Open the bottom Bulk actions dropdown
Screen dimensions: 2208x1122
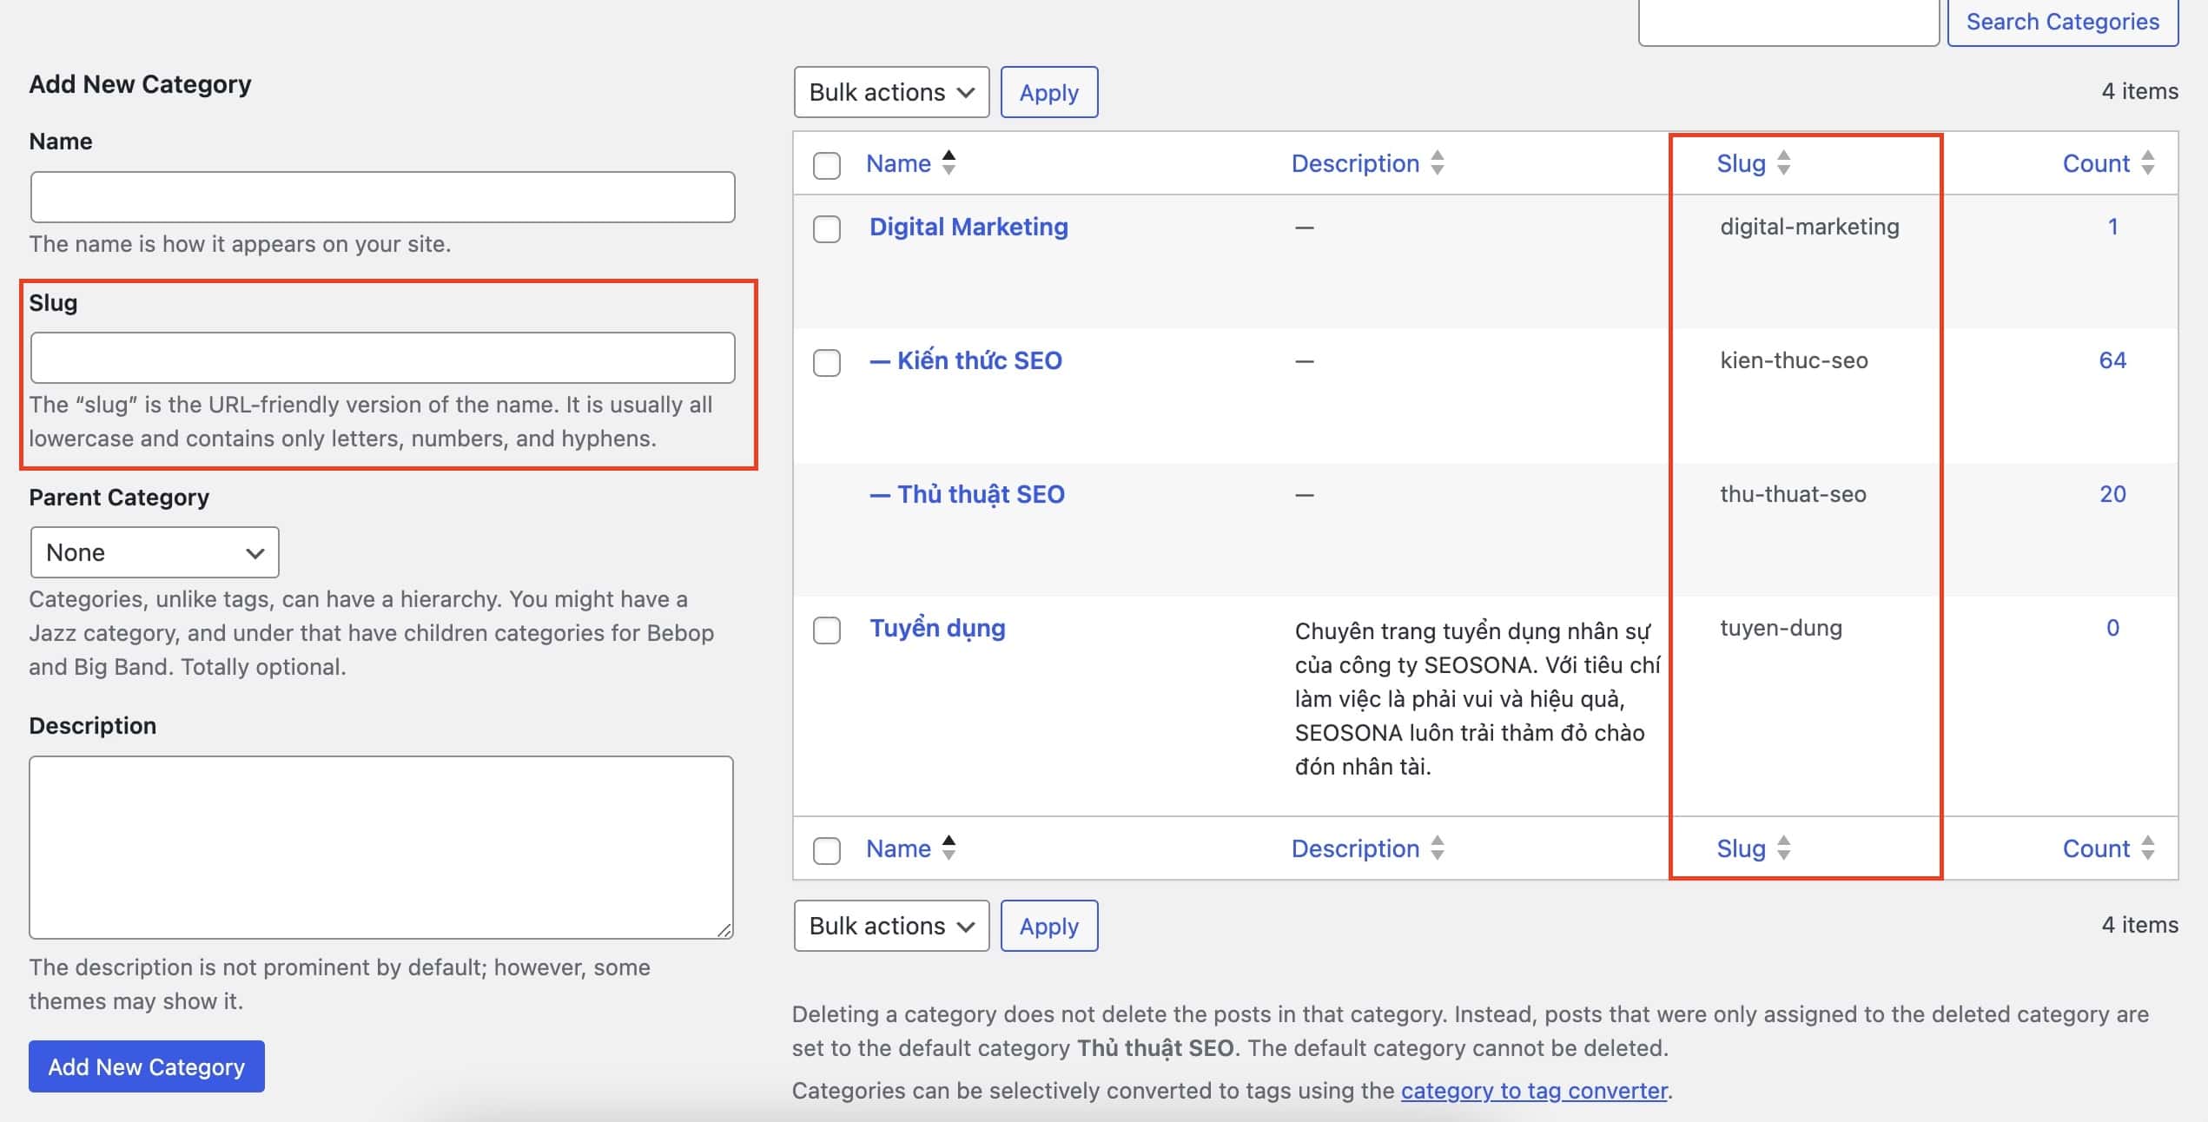coord(891,926)
